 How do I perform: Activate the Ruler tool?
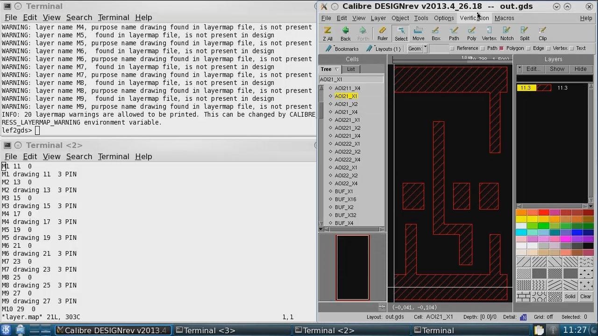pos(383,34)
